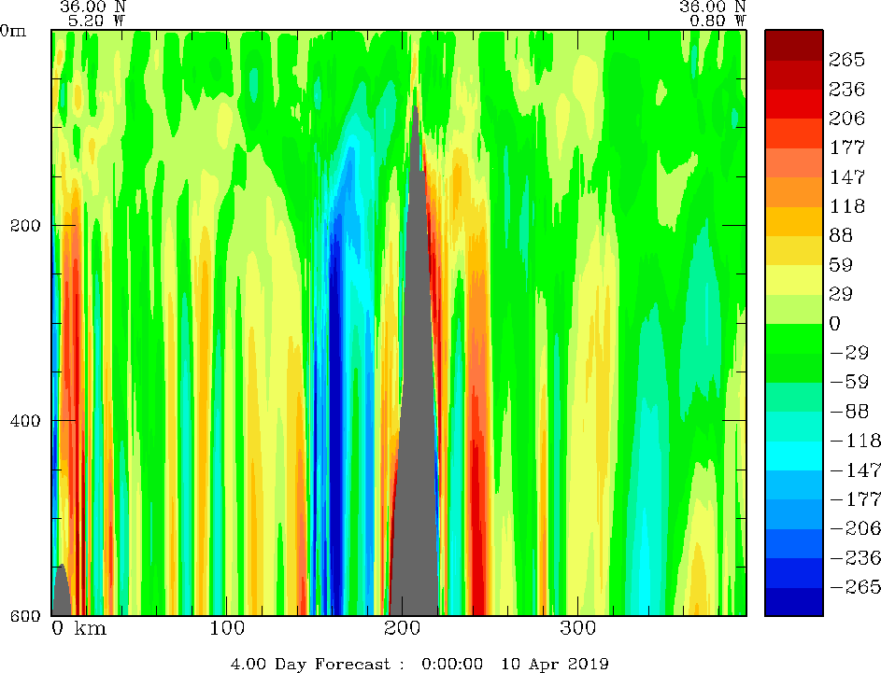The width and height of the screenshot is (881, 673).
Task: Click the colorbar label 265
Action: (846, 60)
